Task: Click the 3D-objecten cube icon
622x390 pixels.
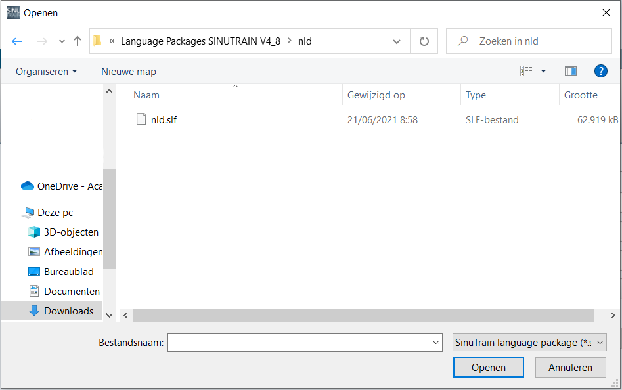Action: [34, 232]
